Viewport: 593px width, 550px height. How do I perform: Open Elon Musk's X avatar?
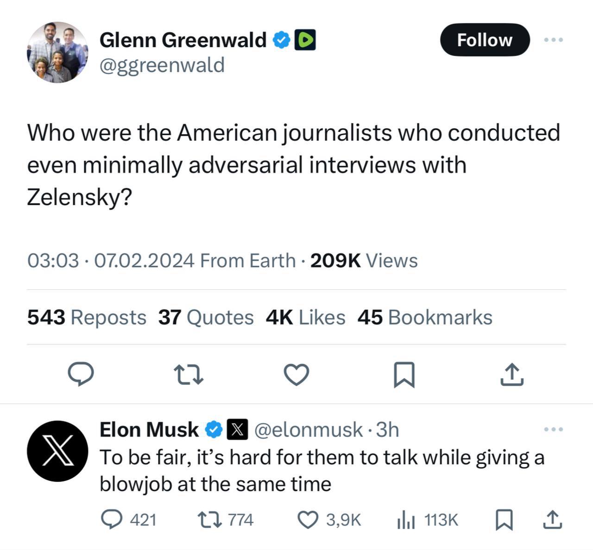point(57,451)
